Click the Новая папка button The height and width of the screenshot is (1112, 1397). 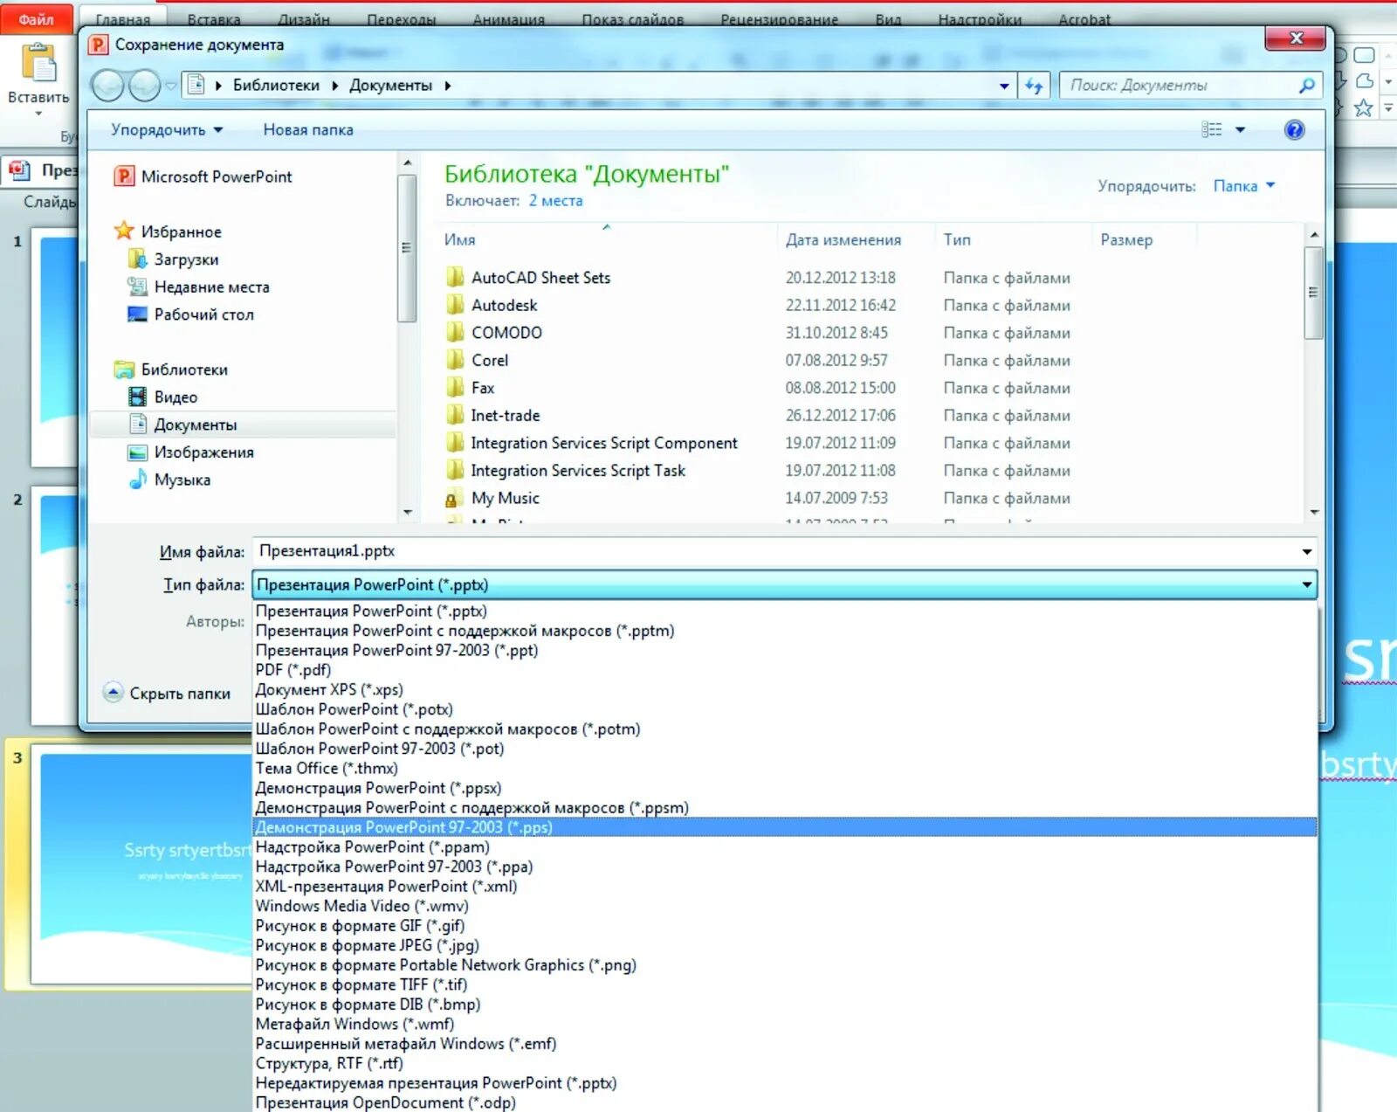[308, 130]
